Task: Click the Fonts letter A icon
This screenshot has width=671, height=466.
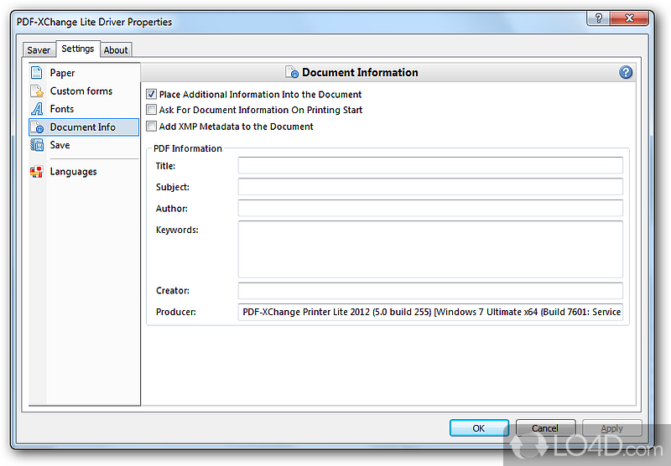Action: (x=37, y=109)
